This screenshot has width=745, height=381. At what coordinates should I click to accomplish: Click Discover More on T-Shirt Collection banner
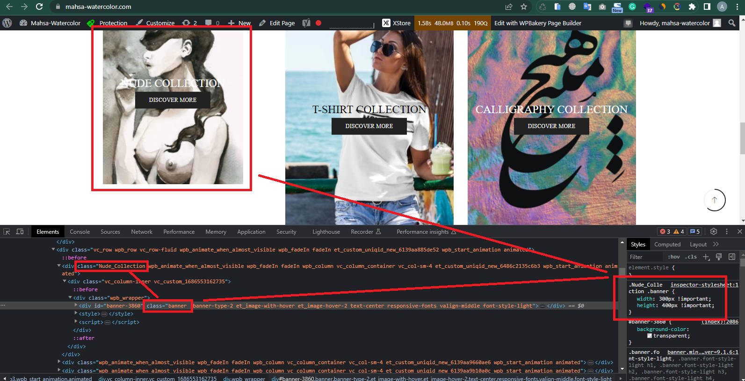pos(369,126)
